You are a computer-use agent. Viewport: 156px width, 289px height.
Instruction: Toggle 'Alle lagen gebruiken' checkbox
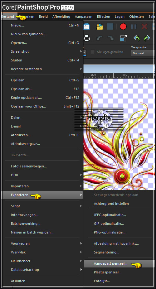pos(92,52)
